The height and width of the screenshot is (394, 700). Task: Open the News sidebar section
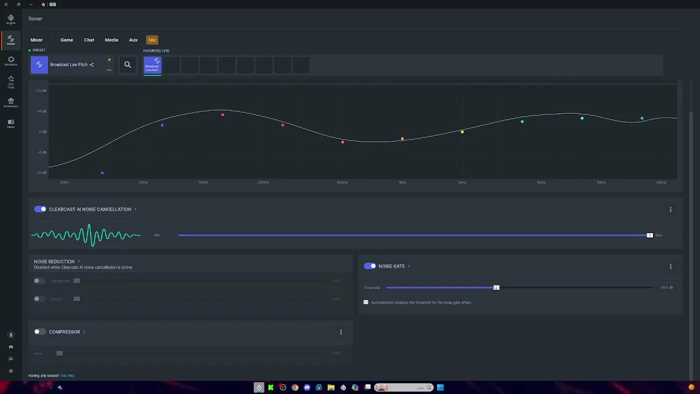point(10,124)
